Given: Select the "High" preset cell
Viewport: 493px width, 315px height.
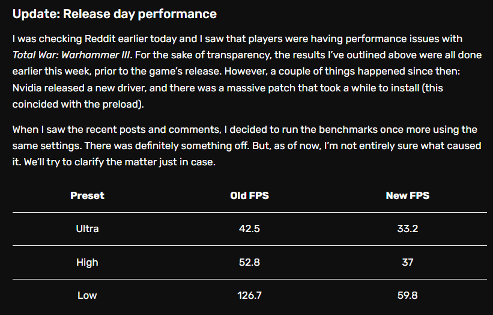Looking at the screenshot, I should click(x=87, y=262).
